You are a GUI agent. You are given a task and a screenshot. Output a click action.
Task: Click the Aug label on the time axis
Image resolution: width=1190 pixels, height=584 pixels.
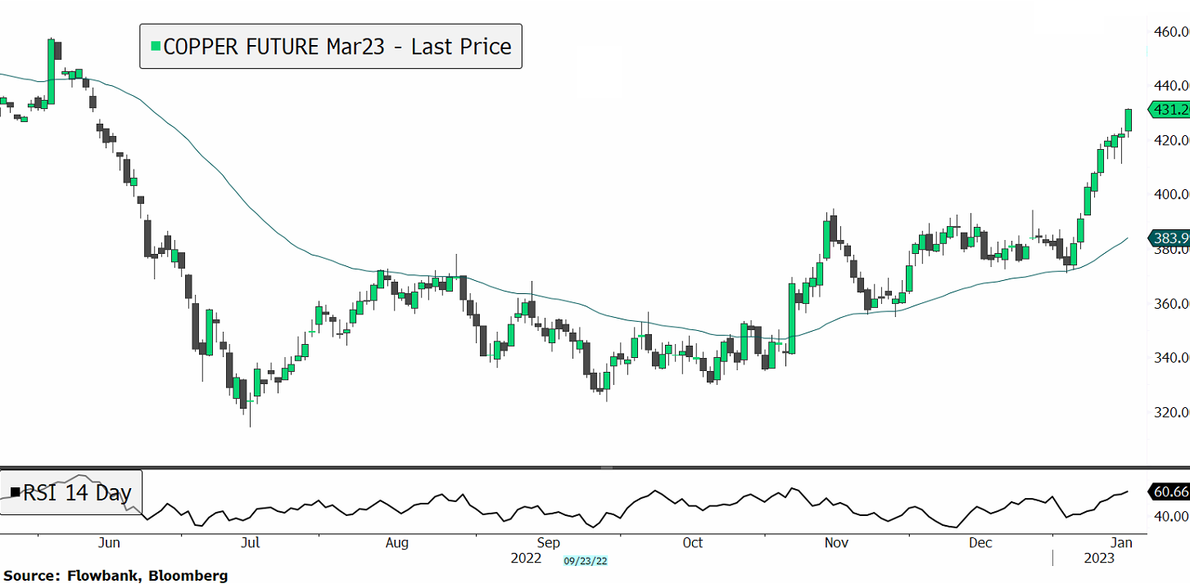pyautogui.click(x=396, y=543)
